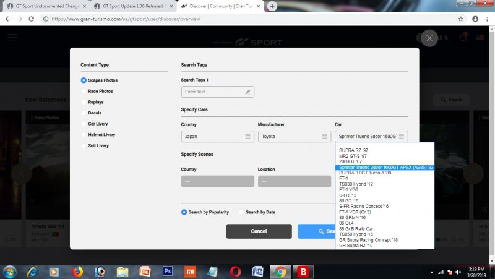Pick FT-1 VGT in the car list

pos(385,189)
